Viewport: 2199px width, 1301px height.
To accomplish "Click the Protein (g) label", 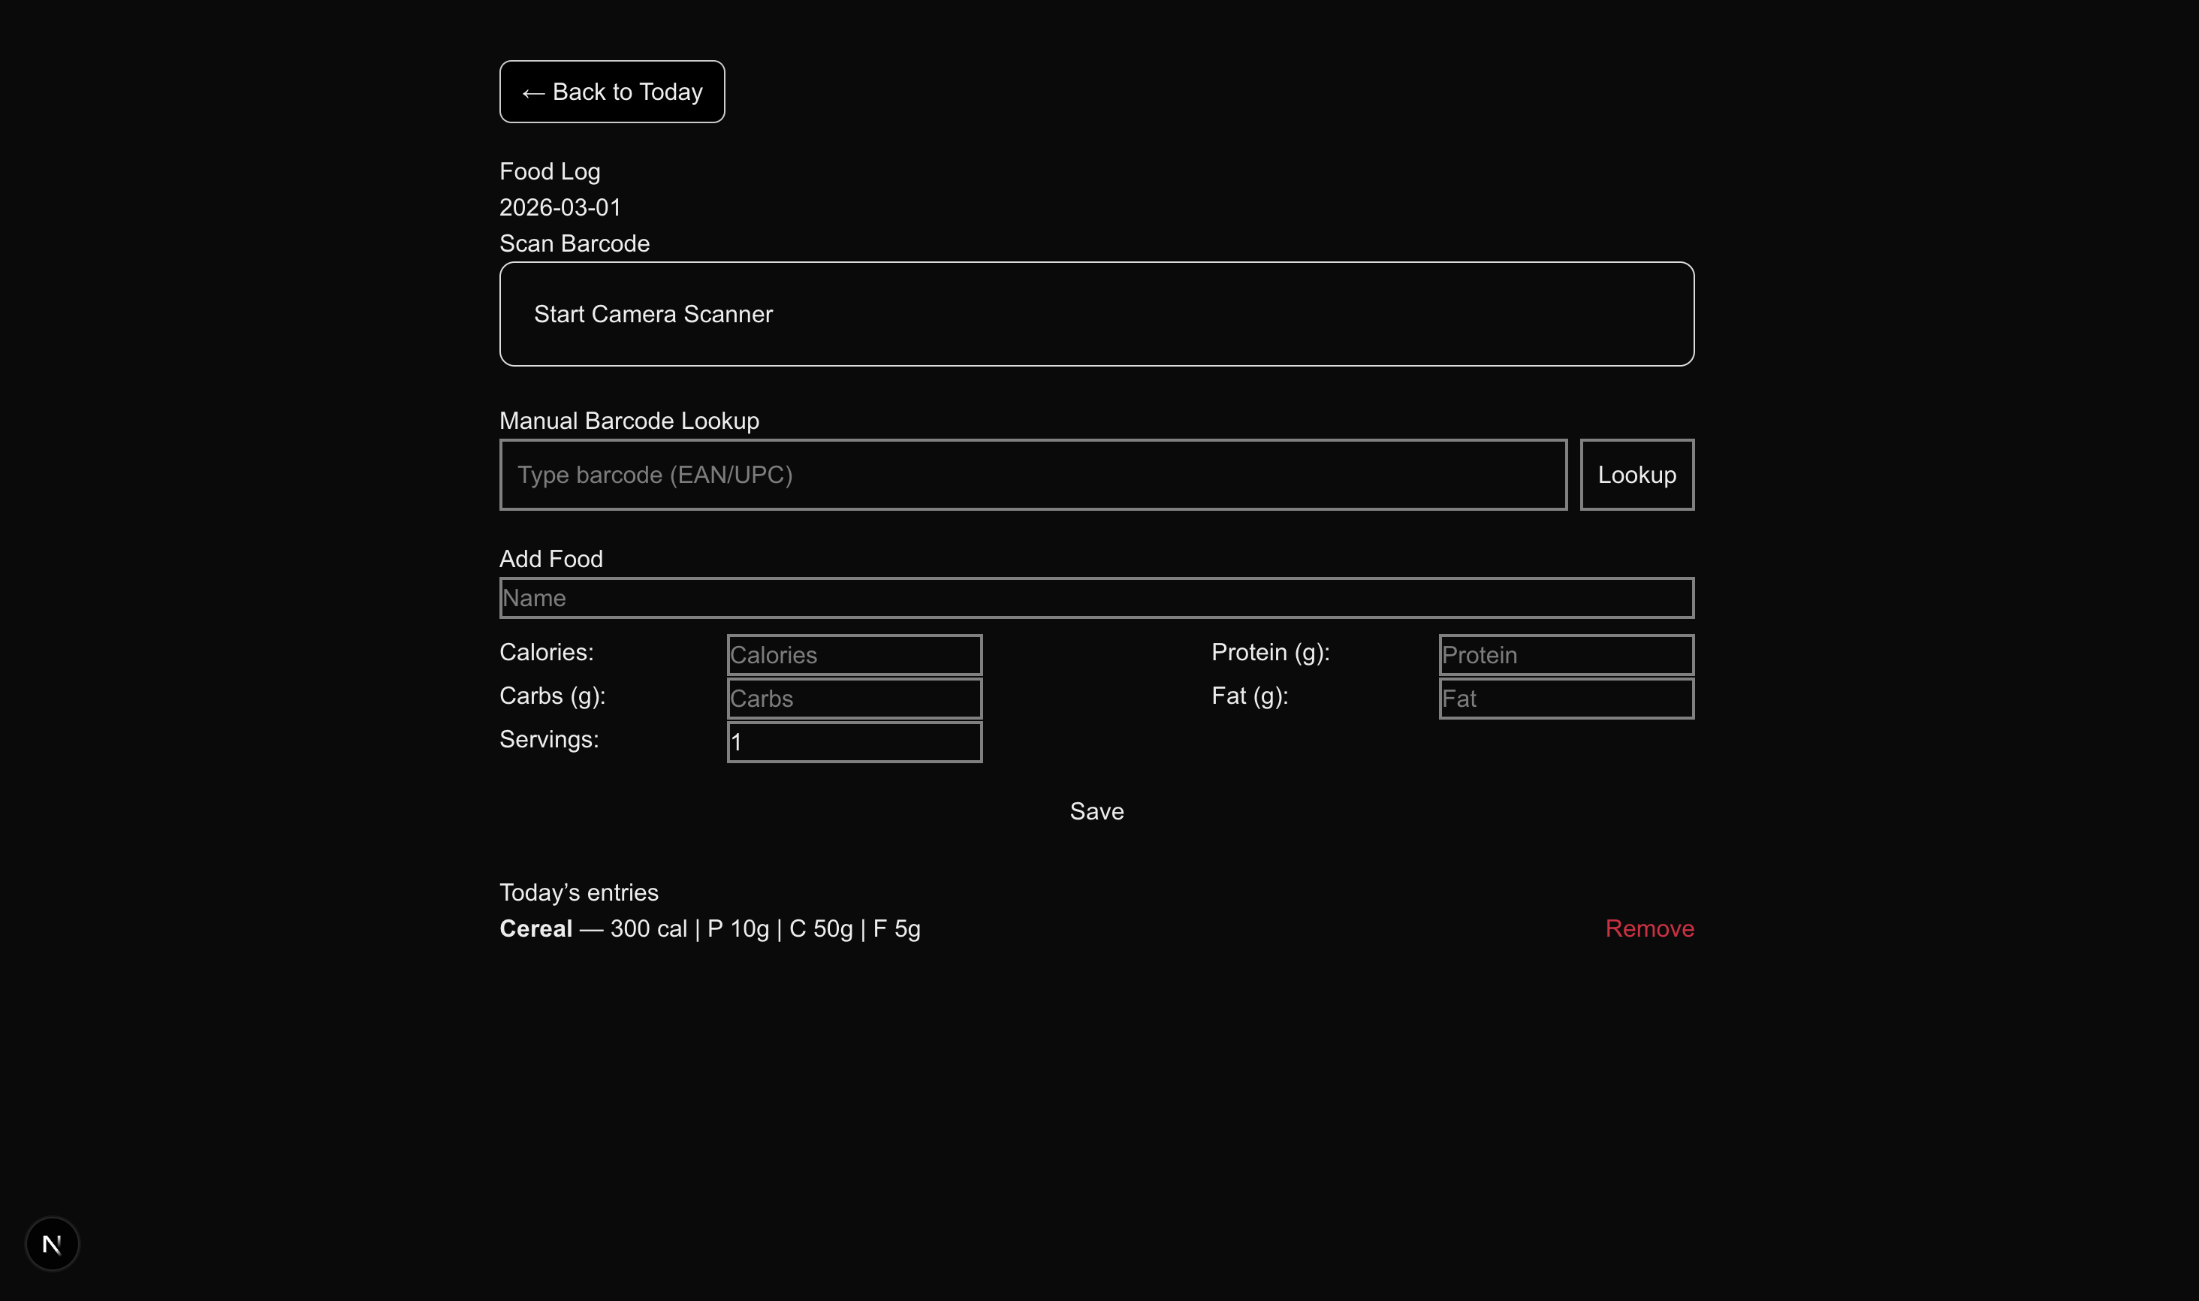I will click(1270, 652).
